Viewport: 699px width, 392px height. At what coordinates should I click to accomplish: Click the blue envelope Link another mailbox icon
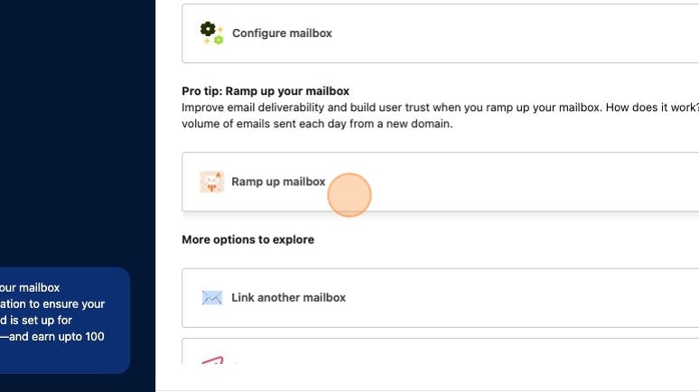click(x=211, y=297)
